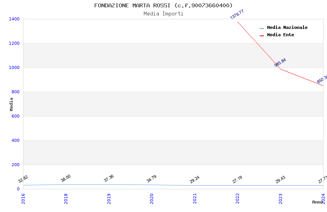This screenshot has width=327, height=212.
Task: Click the horizontal axis title Anno
Action: [317, 202]
